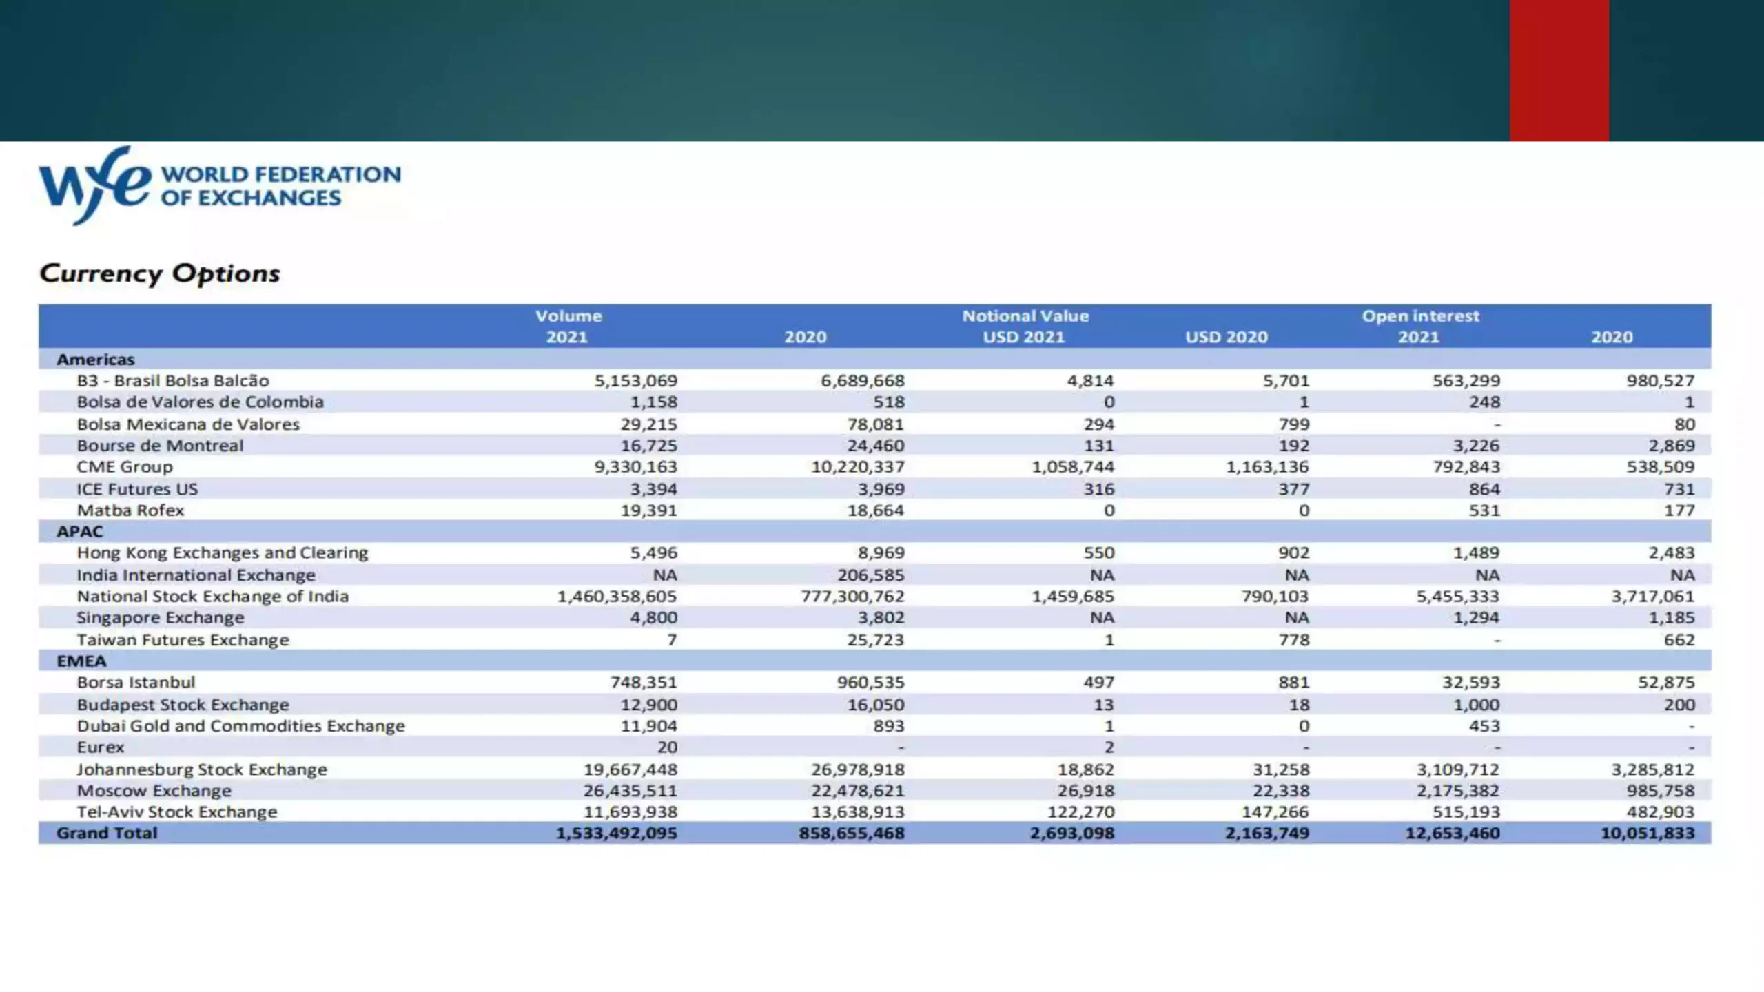Image resolution: width=1764 pixels, height=992 pixels.
Task: Select Taiwan Futures Exchange label
Action: (183, 640)
